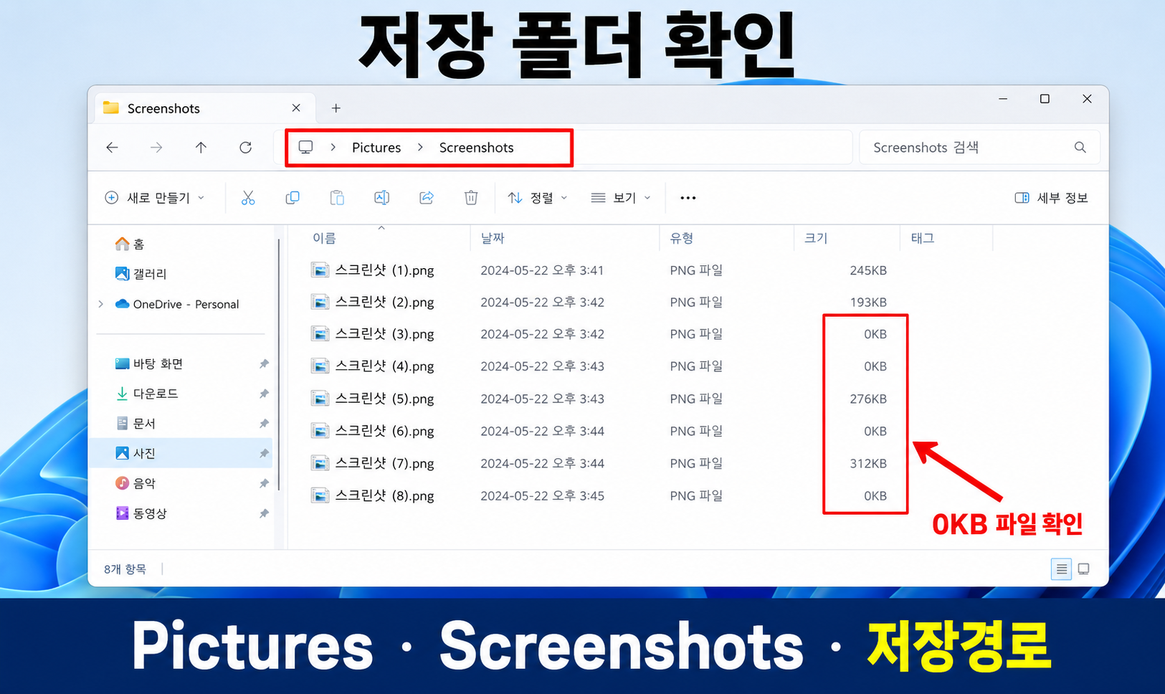Switch to details list view in status bar
The image size is (1165, 694).
1062,569
